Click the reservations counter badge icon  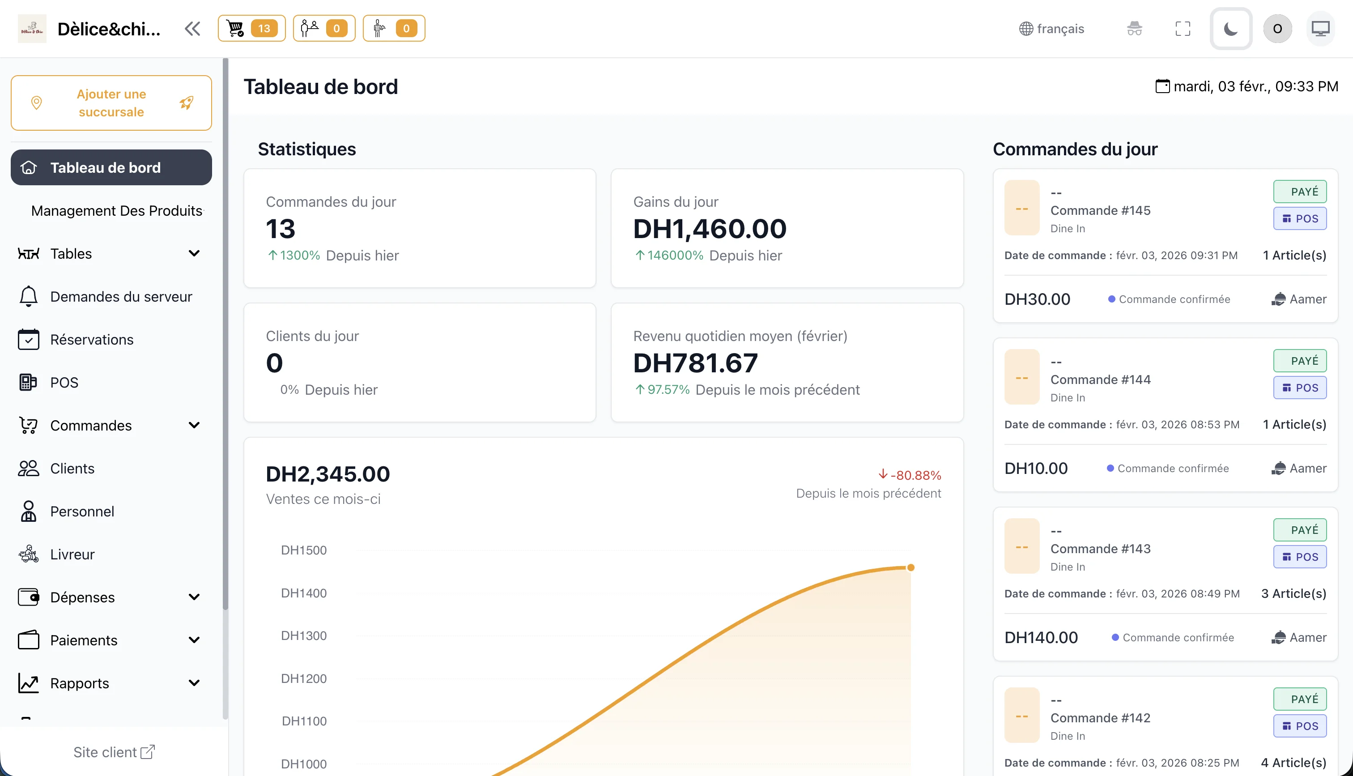click(324, 28)
